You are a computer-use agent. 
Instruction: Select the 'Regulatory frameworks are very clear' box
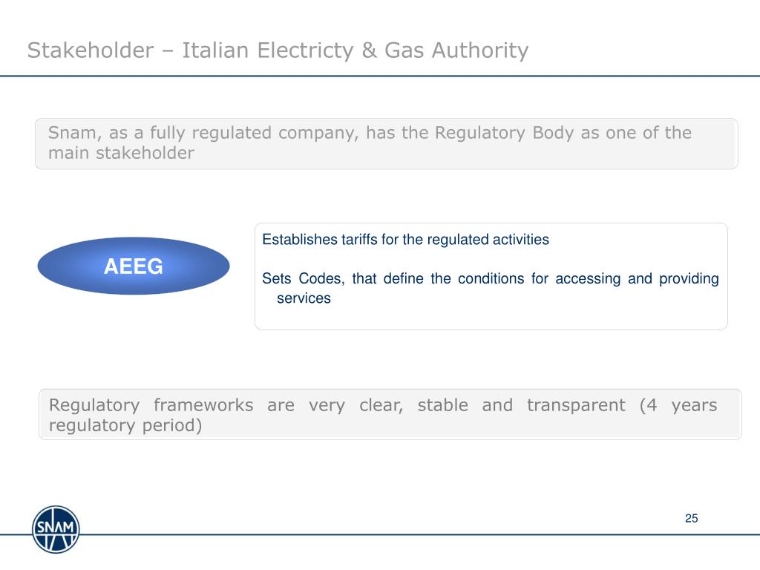coord(390,415)
